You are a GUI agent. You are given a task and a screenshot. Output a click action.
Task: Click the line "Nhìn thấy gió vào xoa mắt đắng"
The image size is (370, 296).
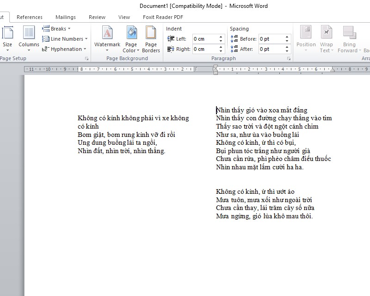tap(262, 110)
